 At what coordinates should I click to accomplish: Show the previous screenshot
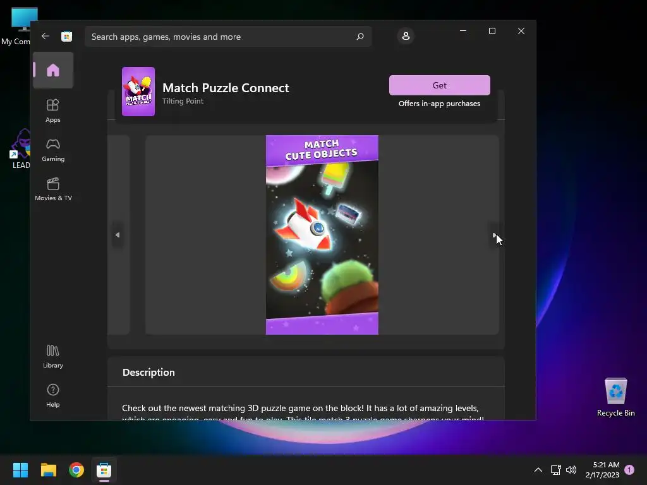click(118, 235)
